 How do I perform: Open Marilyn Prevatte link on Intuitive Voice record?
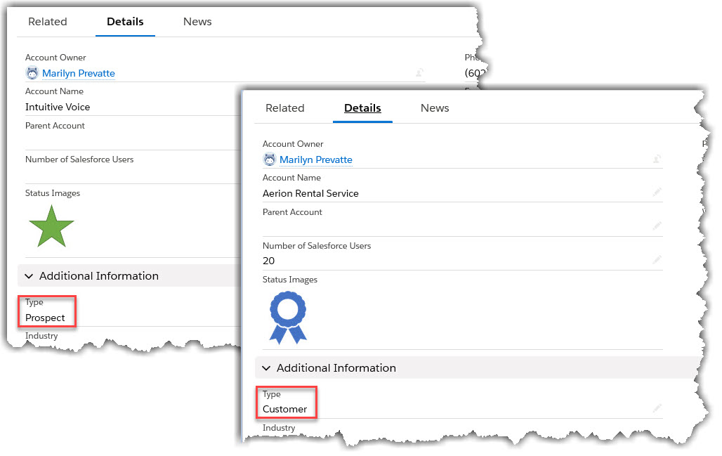[78, 73]
